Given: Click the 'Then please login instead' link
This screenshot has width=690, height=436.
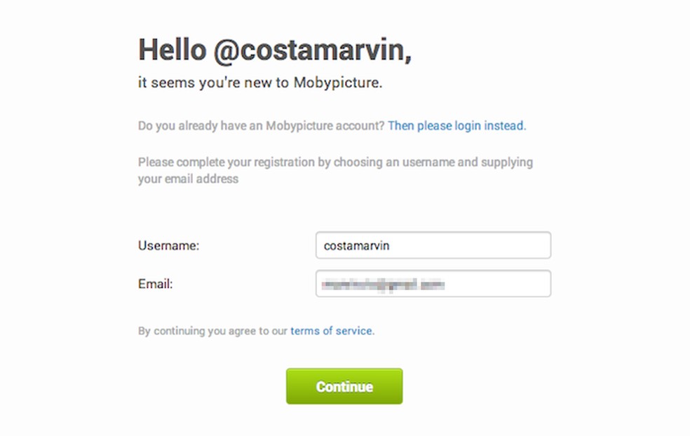Looking at the screenshot, I should [456, 126].
